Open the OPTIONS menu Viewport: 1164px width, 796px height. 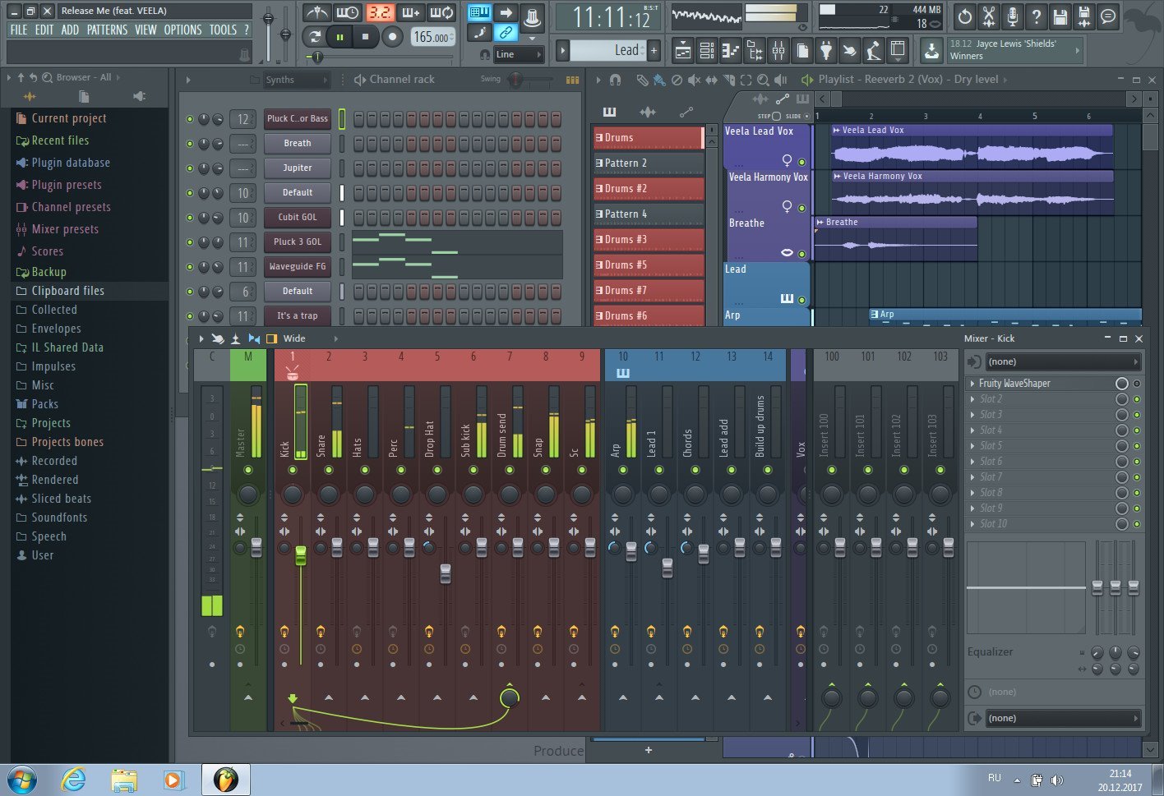(x=182, y=30)
